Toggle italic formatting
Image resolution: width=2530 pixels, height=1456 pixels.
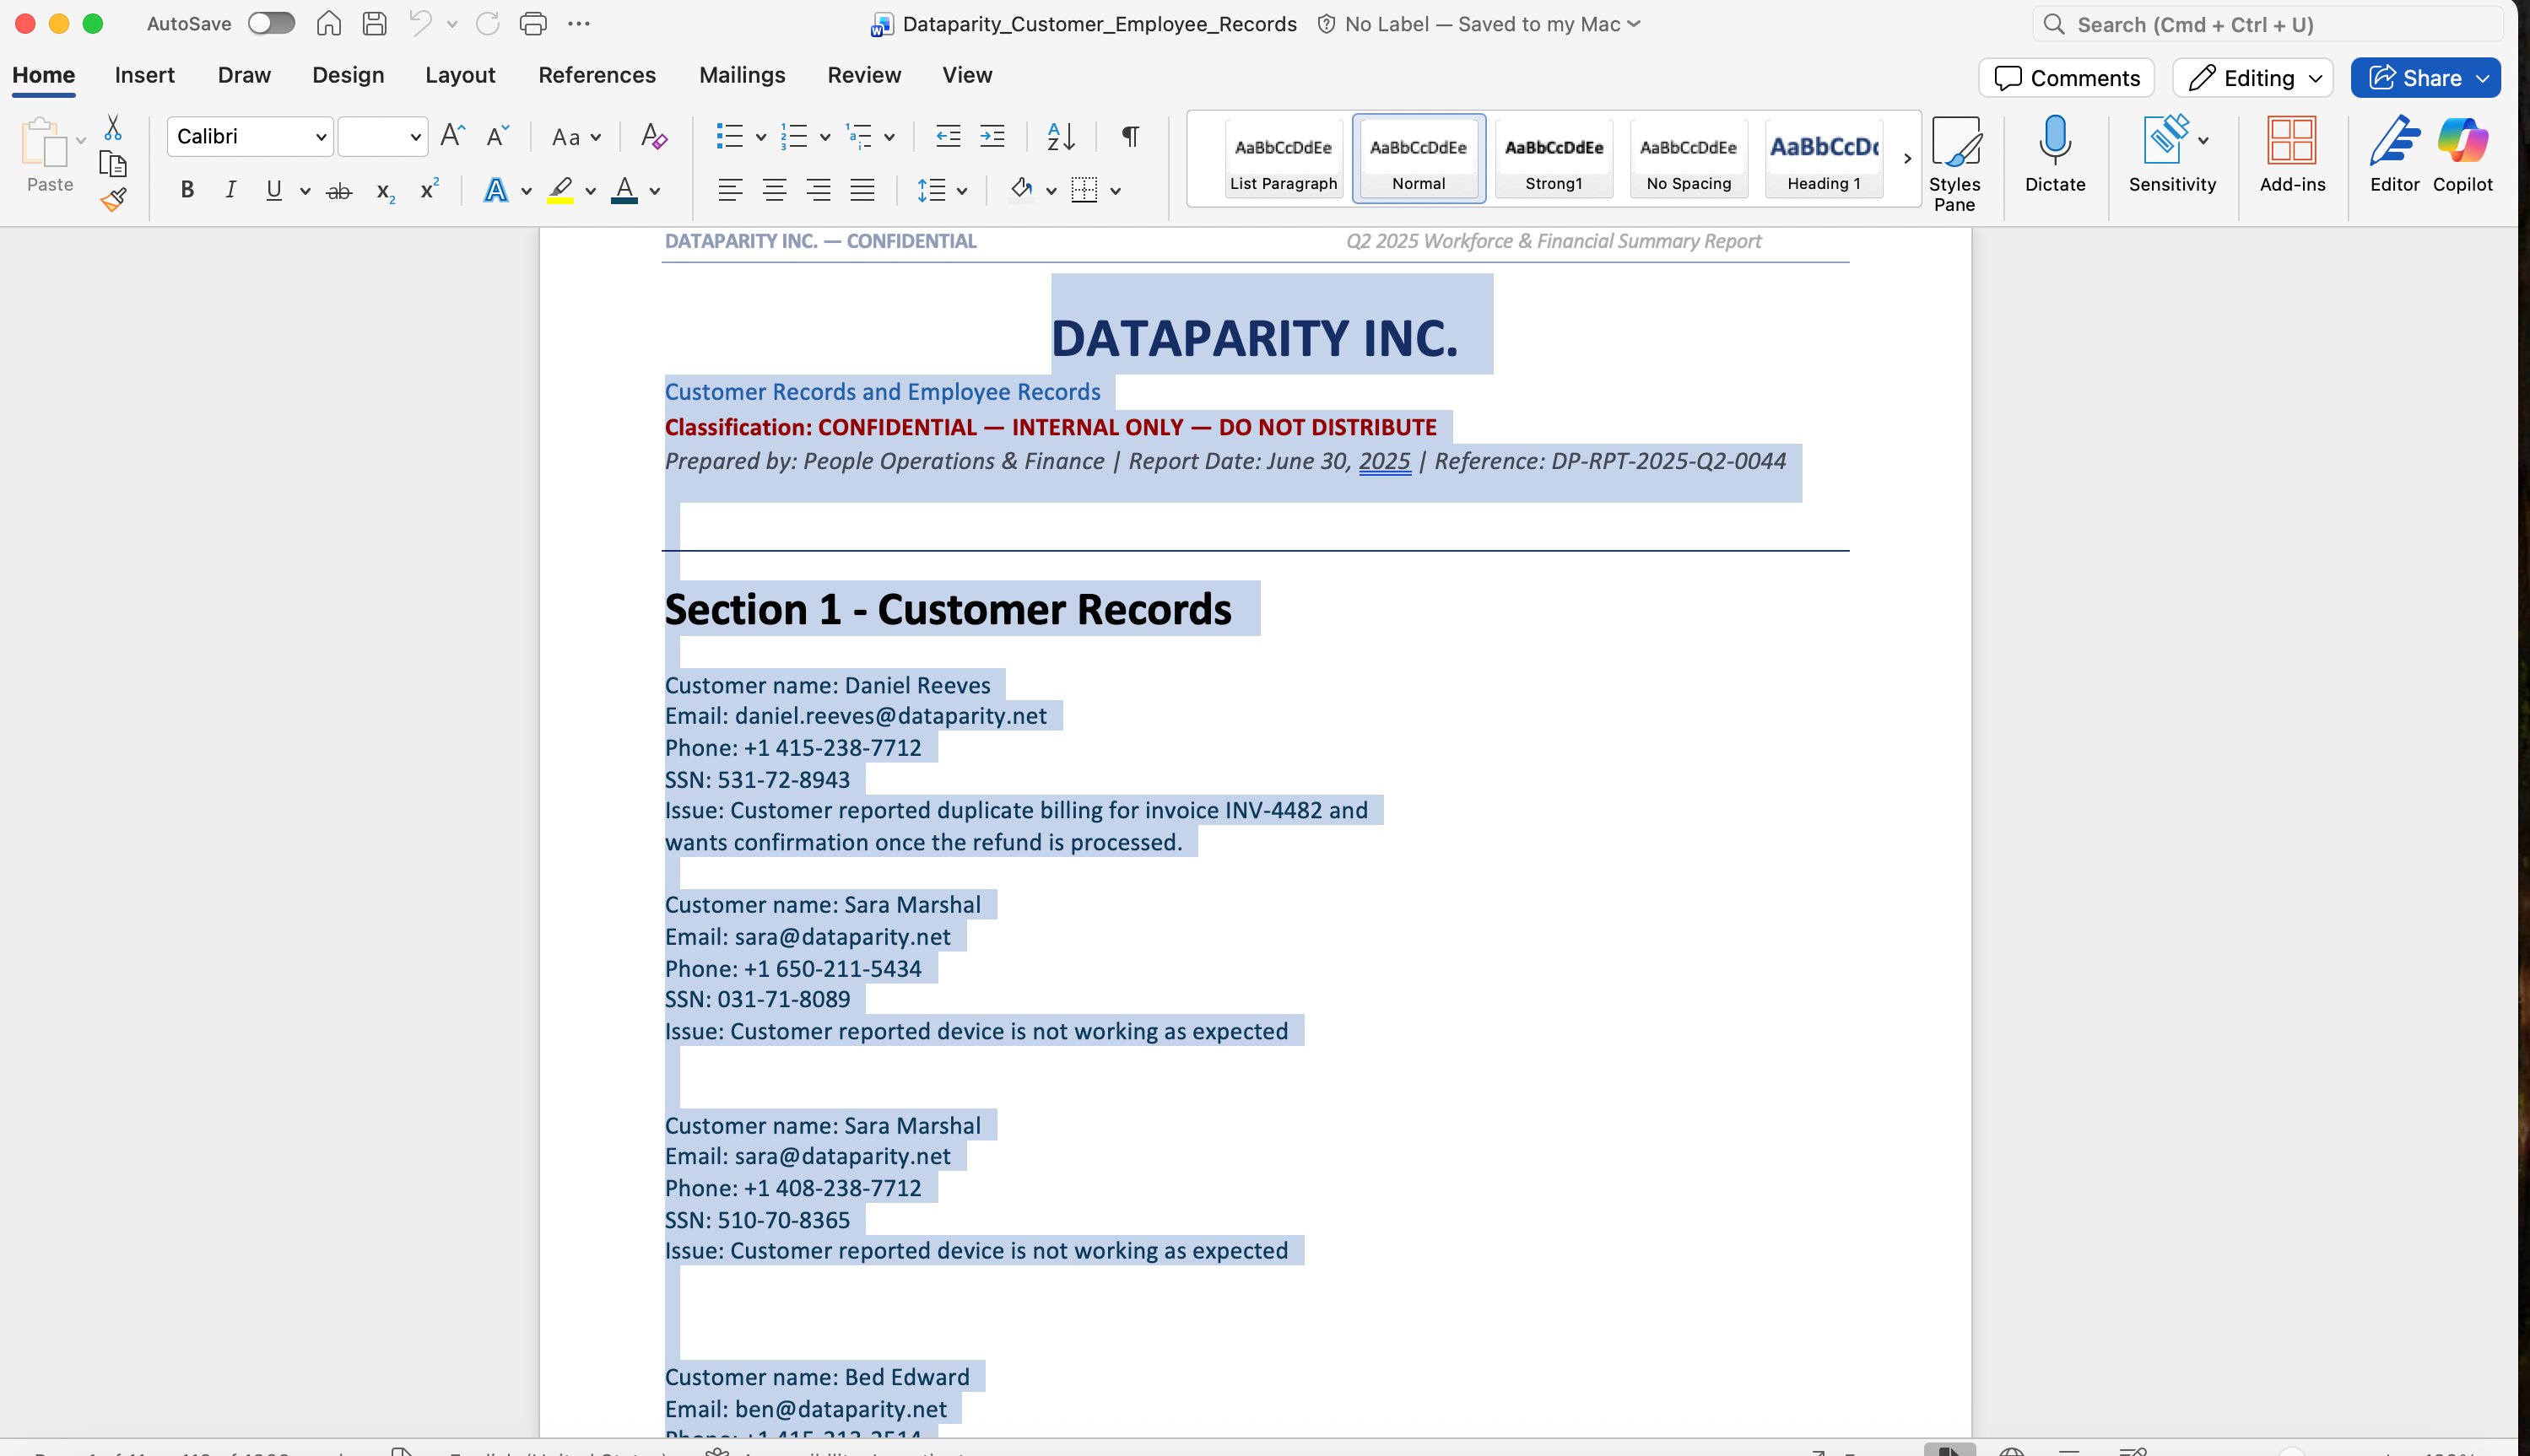coord(231,190)
